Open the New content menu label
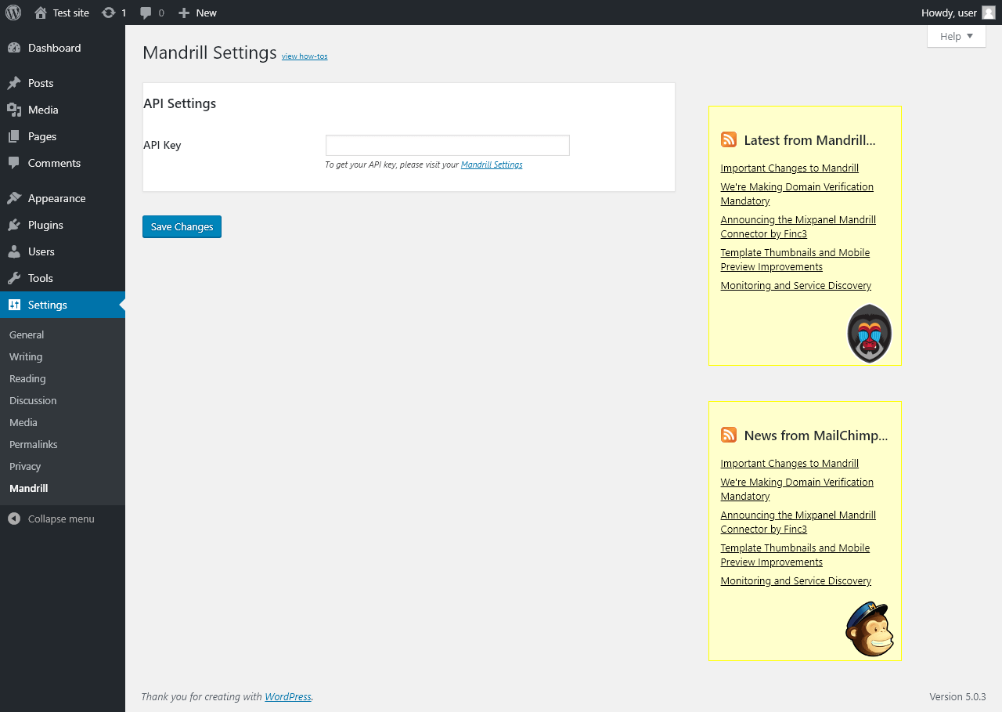Viewport: 1002px width, 712px height. tap(206, 13)
